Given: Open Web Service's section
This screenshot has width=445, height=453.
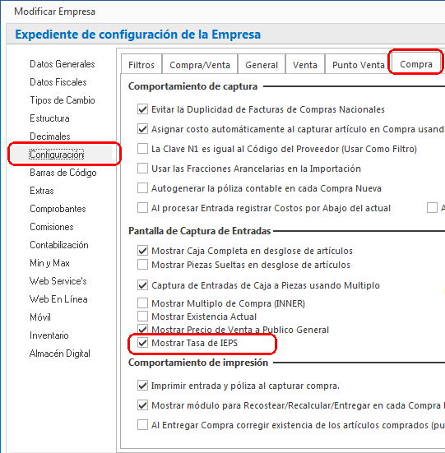Looking at the screenshot, I should tap(58, 281).
